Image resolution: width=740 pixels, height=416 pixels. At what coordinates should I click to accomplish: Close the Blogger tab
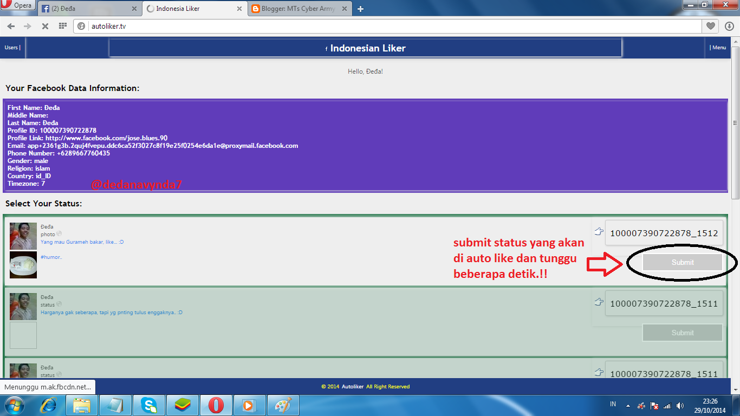pyautogui.click(x=344, y=9)
